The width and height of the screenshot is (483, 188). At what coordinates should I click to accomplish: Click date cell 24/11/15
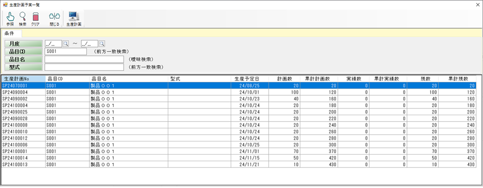pyautogui.click(x=249, y=158)
